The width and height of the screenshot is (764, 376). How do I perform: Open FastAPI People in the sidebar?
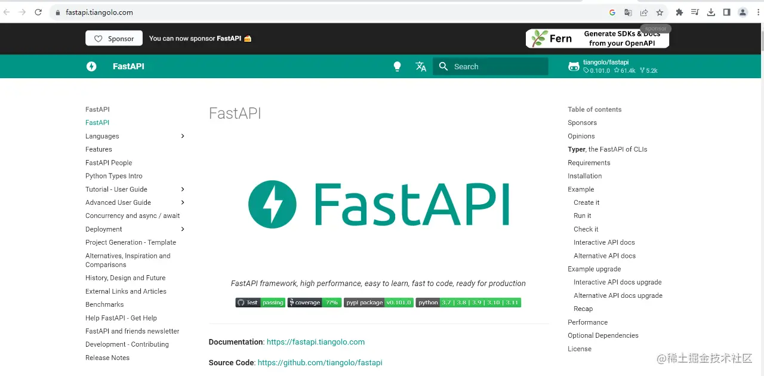point(109,162)
